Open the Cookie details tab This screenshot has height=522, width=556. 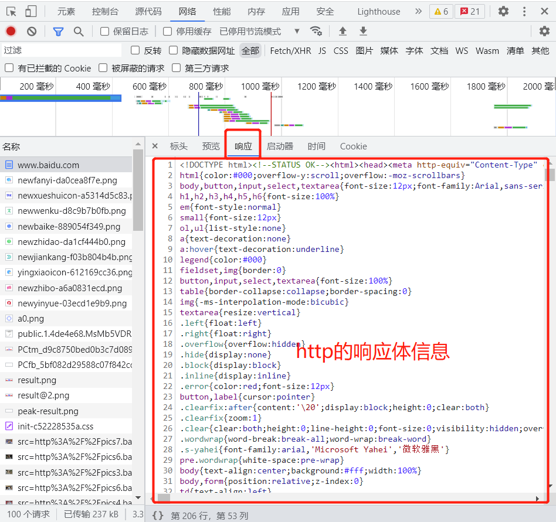[354, 146]
